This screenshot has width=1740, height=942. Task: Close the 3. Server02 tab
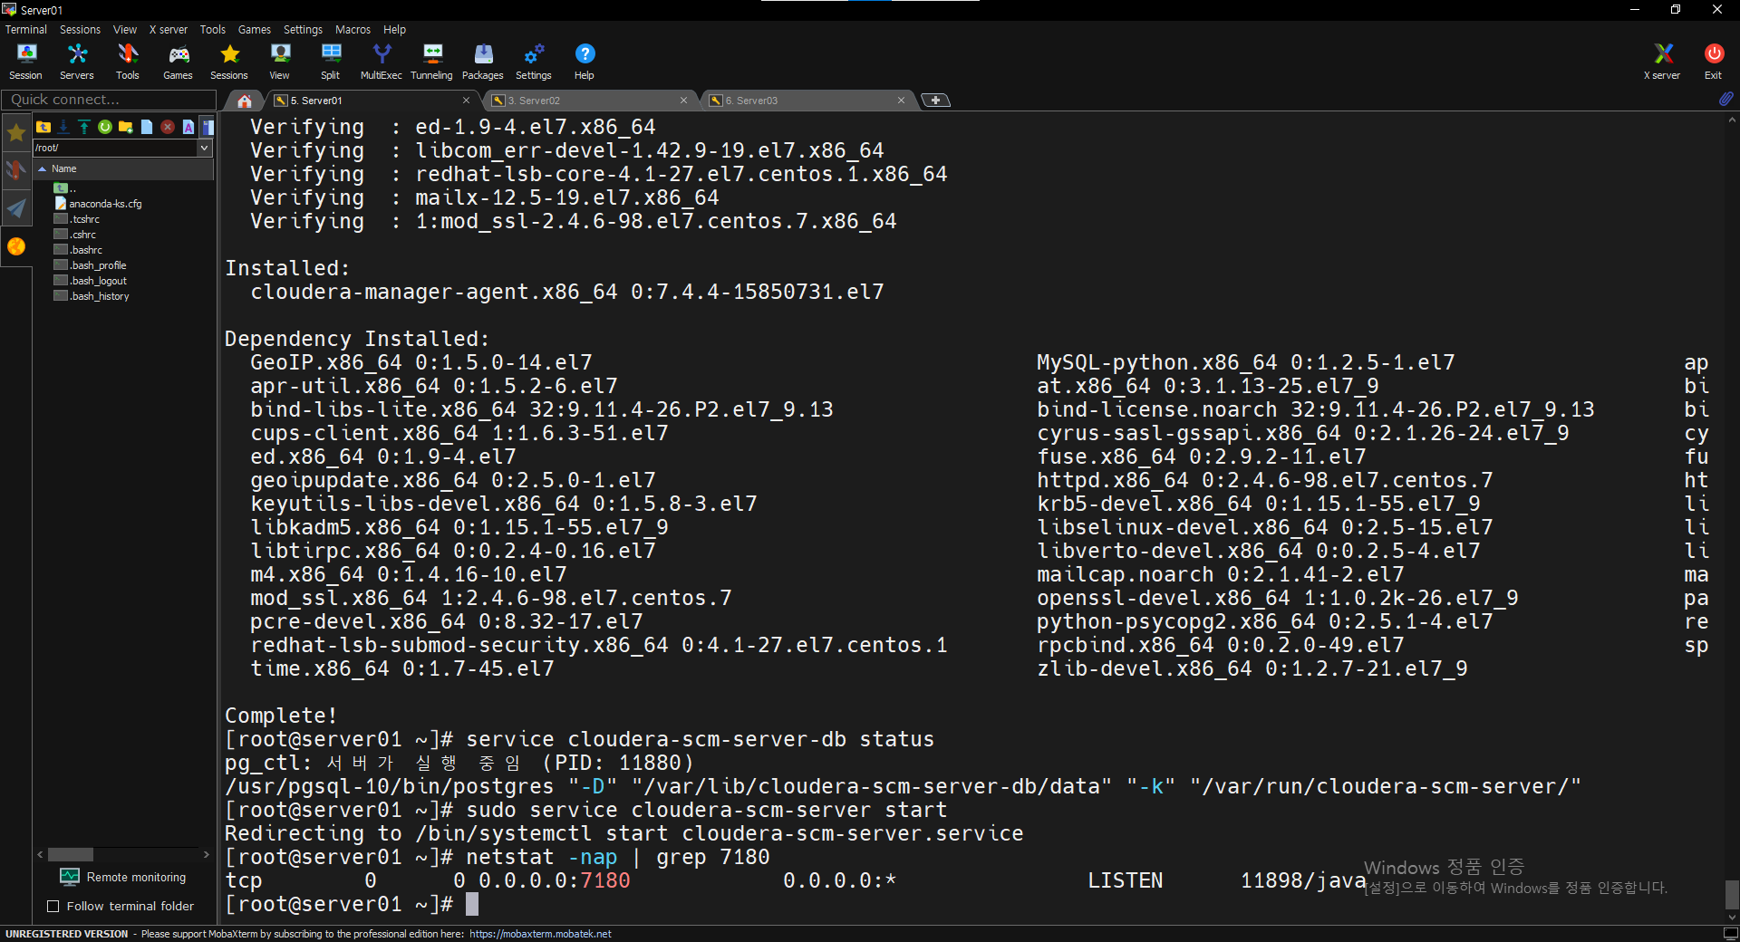[683, 101]
